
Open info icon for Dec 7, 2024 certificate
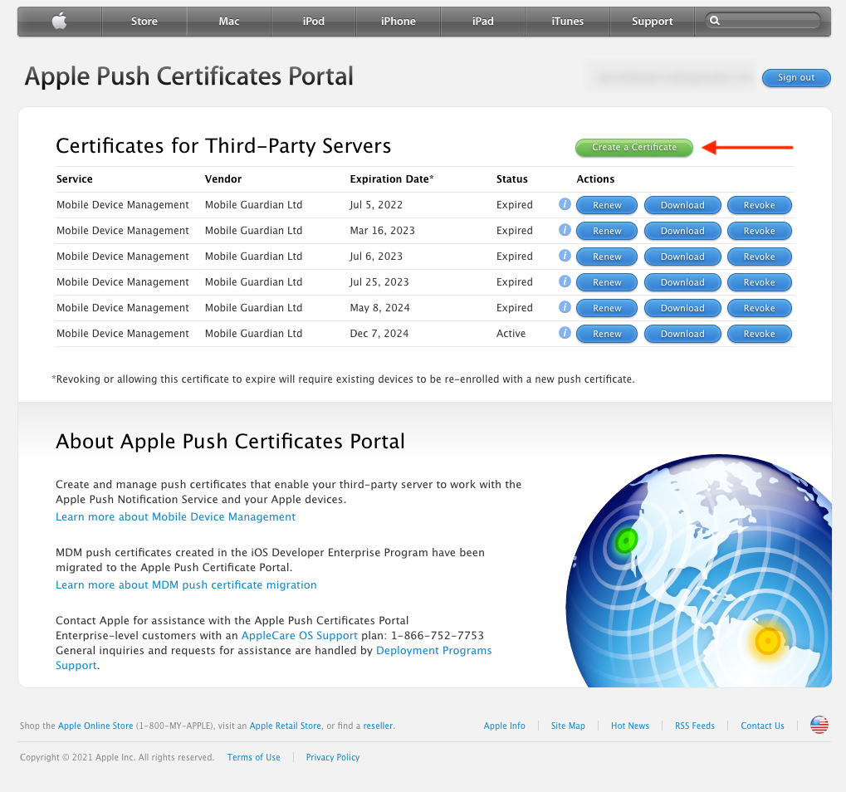(x=565, y=333)
